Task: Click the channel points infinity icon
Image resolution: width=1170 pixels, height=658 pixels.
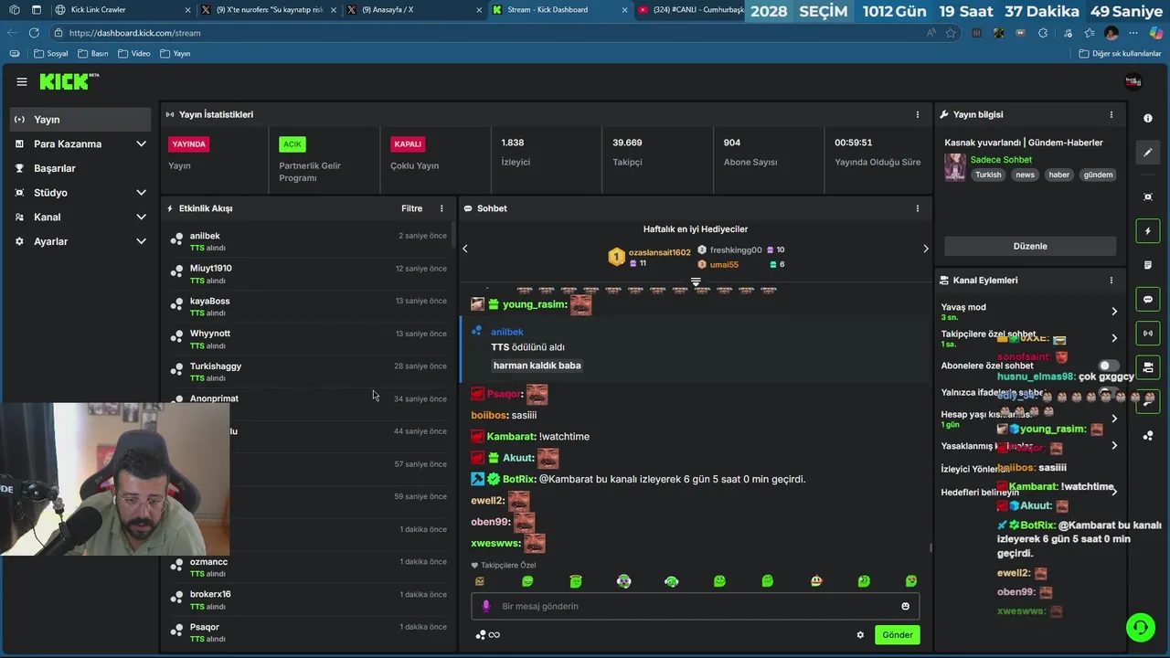Action: [x=487, y=635]
